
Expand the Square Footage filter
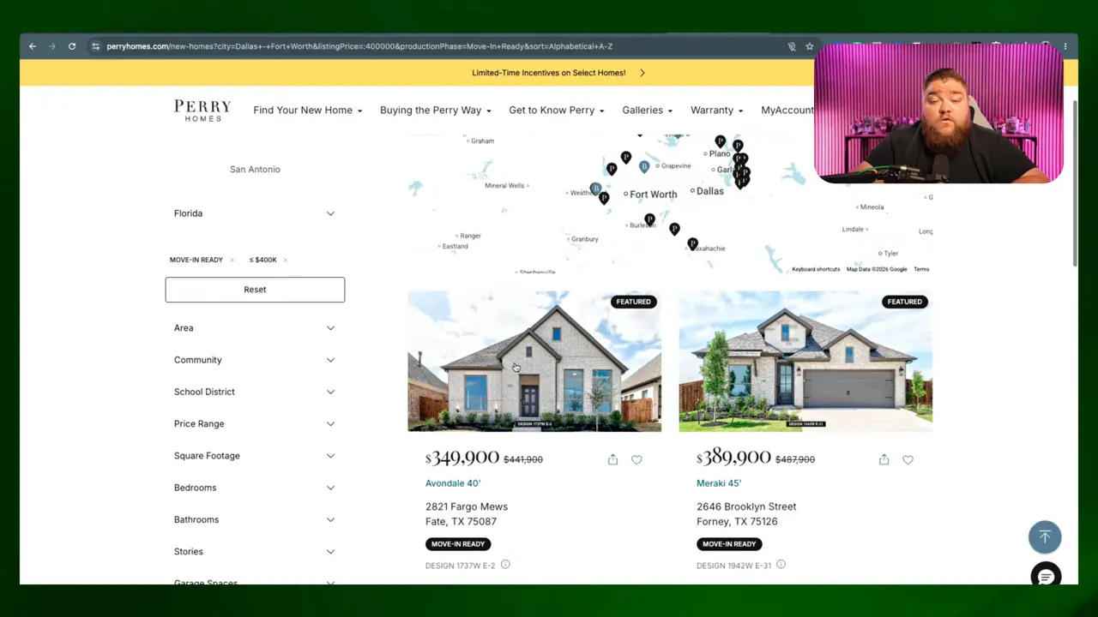pos(255,455)
